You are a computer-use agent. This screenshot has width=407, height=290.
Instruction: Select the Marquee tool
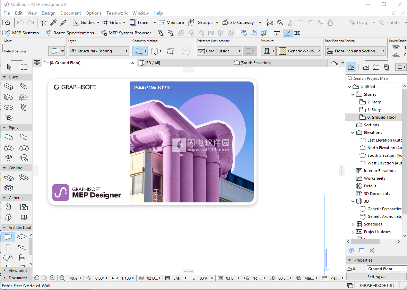[x=24, y=67]
